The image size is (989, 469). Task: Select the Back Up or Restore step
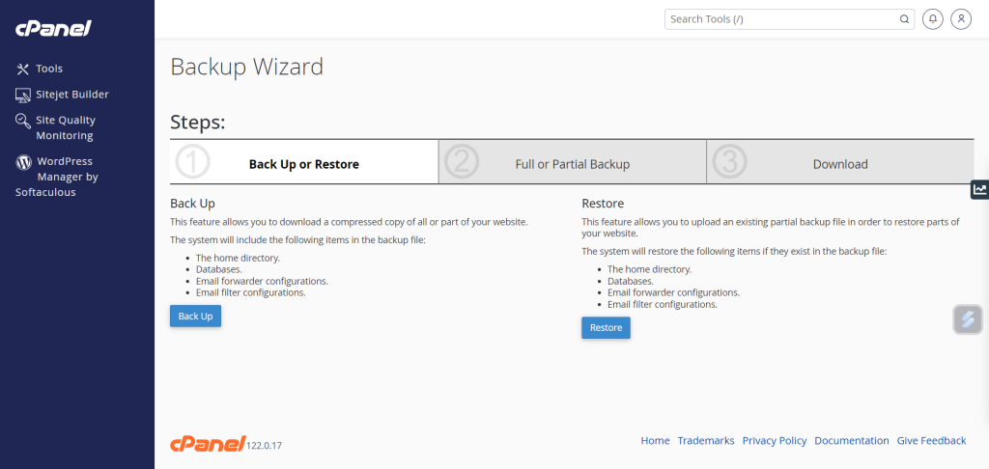point(304,164)
